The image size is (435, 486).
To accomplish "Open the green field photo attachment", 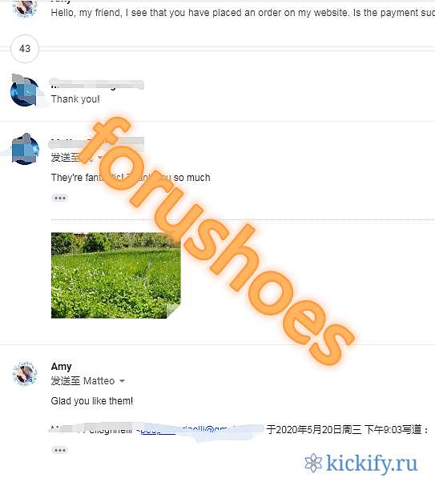I will (x=115, y=275).
